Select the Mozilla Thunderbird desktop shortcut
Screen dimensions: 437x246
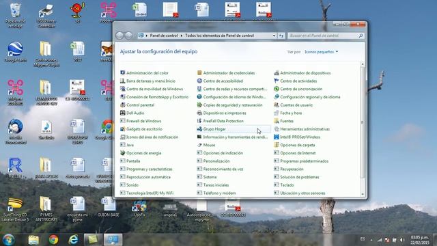click(x=15, y=131)
